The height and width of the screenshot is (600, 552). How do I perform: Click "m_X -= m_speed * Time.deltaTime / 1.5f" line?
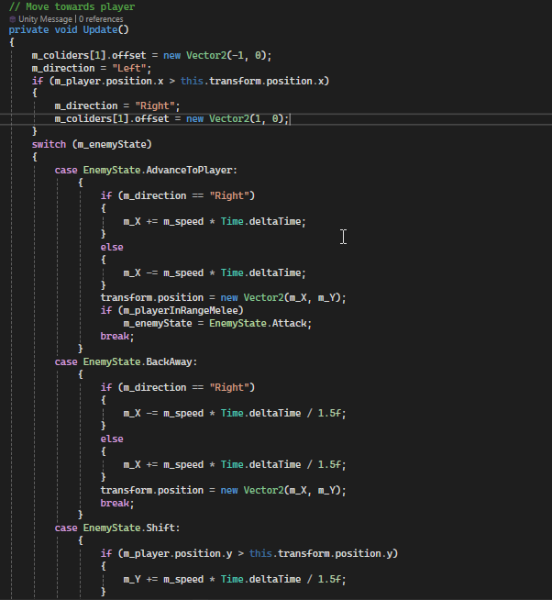[x=235, y=414]
